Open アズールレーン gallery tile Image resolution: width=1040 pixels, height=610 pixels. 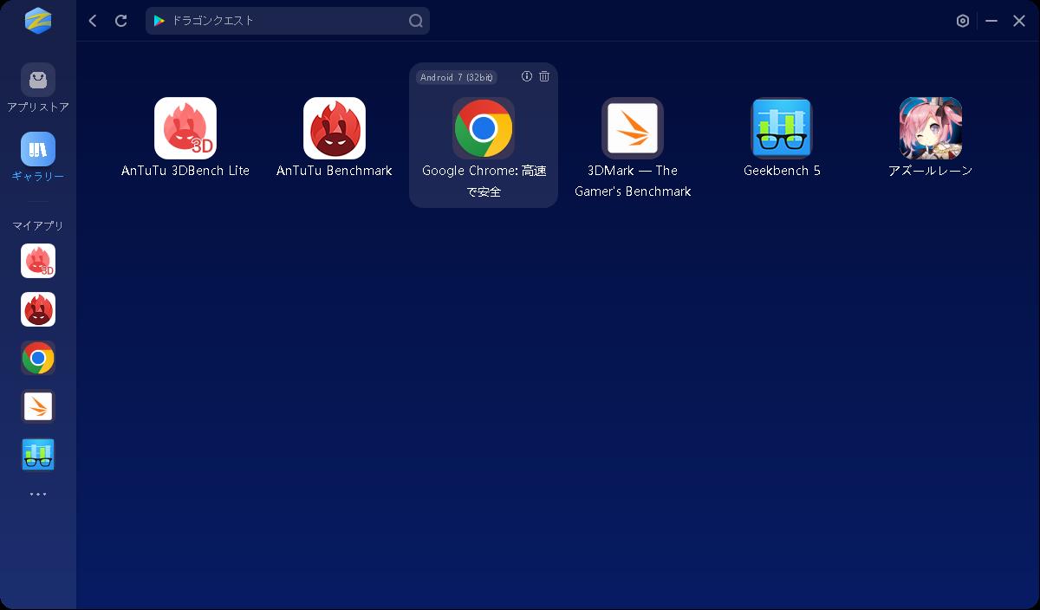(931, 128)
